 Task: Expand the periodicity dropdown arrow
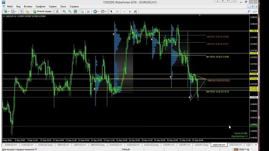pos(98,12)
